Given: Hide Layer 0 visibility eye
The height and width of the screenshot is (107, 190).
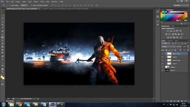Looking at the screenshot, I should pos(163,70).
